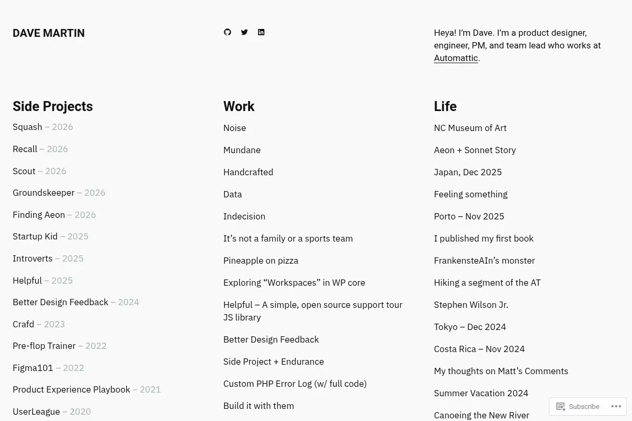This screenshot has width=632, height=421.
Task: Open the Noise work post
Action: click(234, 128)
